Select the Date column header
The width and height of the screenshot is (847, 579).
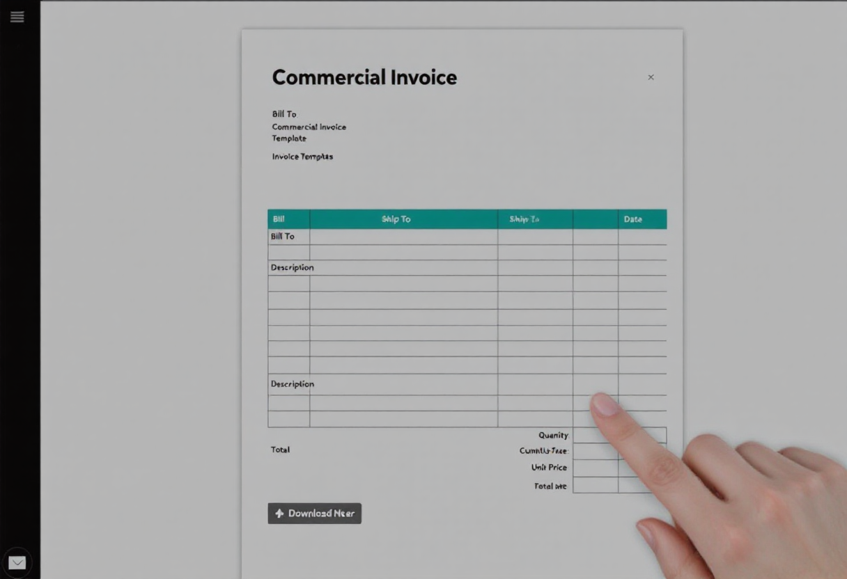point(632,219)
